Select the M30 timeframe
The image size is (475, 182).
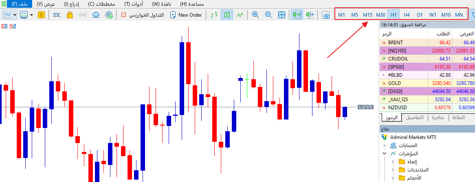click(x=381, y=15)
